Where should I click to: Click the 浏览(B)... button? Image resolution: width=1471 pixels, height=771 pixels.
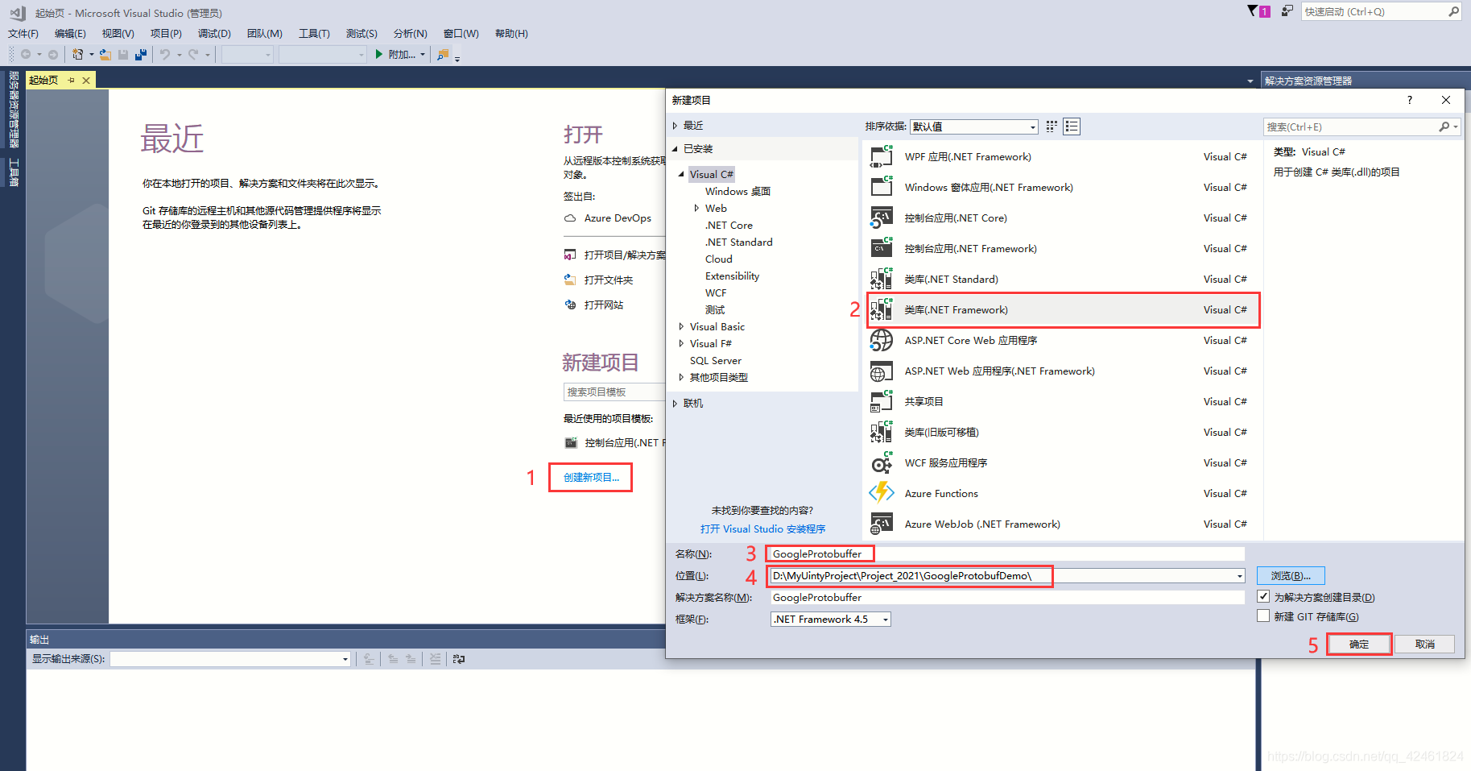pyautogui.click(x=1290, y=575)
